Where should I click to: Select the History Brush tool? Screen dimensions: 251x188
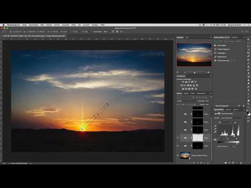248,70
